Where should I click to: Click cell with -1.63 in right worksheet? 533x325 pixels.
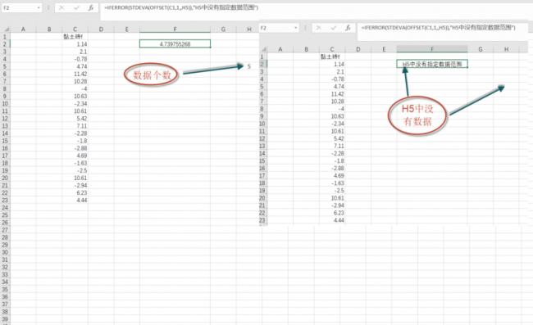pos(332,183)
